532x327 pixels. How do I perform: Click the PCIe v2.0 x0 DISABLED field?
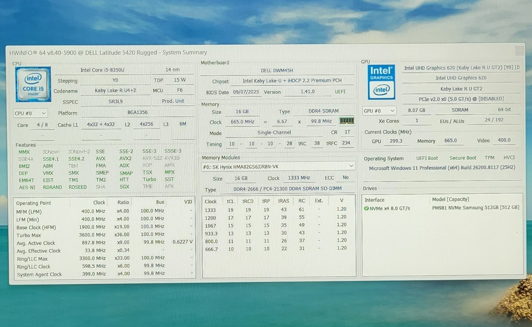click(461, 99)
